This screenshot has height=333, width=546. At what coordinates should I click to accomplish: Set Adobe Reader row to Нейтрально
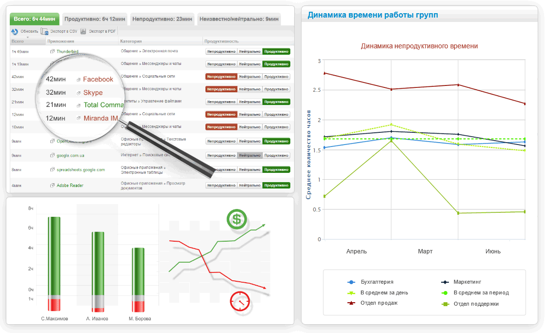point(250,186)
